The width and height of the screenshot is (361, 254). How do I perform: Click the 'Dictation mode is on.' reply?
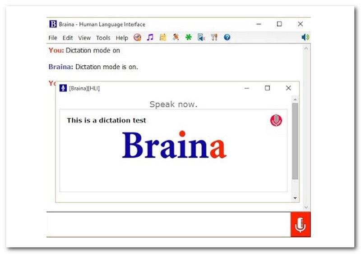(x=107, y=67)
